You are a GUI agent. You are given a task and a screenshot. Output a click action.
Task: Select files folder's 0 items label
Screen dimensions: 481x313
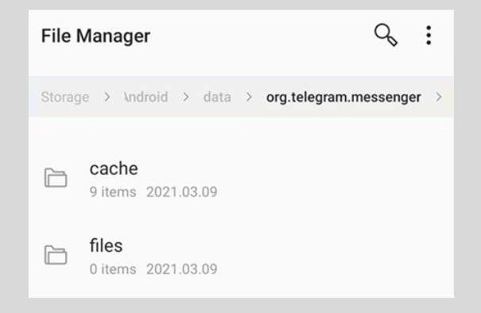tap(113, 269)
